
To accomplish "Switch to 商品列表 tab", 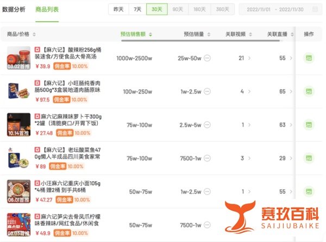I will pos(47,9).
